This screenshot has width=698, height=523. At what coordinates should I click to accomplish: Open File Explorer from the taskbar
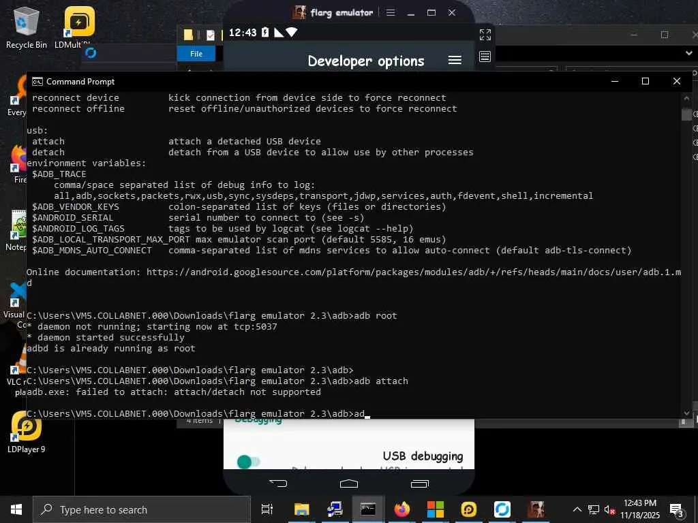pyautogui.click(x=301, y=509)
